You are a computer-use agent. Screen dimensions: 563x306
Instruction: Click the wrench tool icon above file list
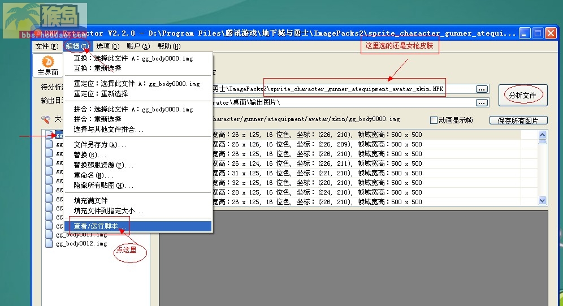[46, 119]
